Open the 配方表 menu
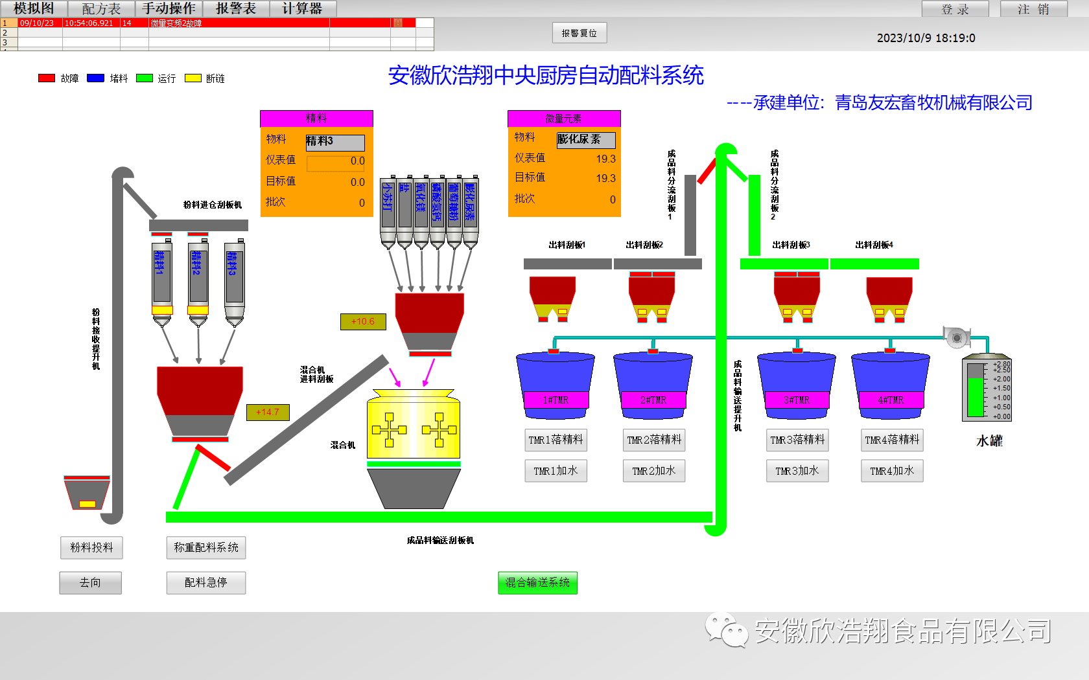This screenshot has height=680, width=1089. pos(100,8)
